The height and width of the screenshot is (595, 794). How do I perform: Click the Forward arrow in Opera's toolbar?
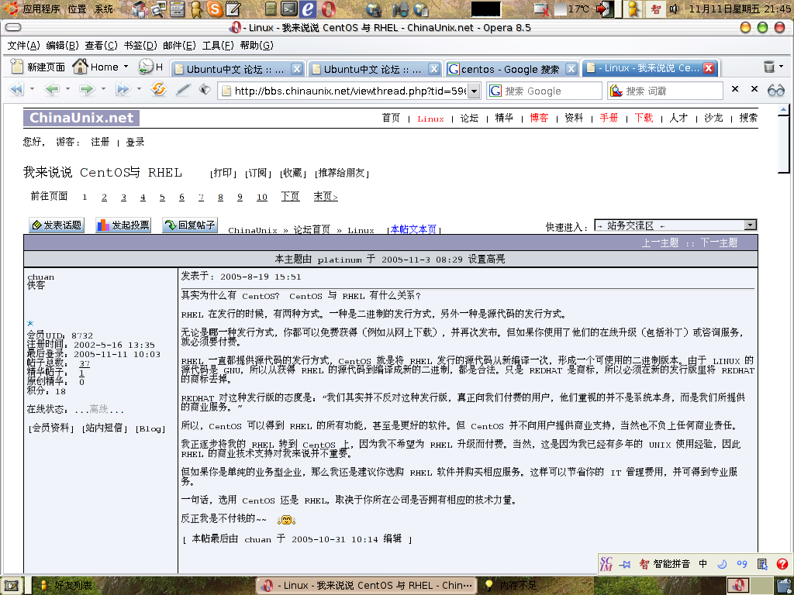[x=87, y=90]
